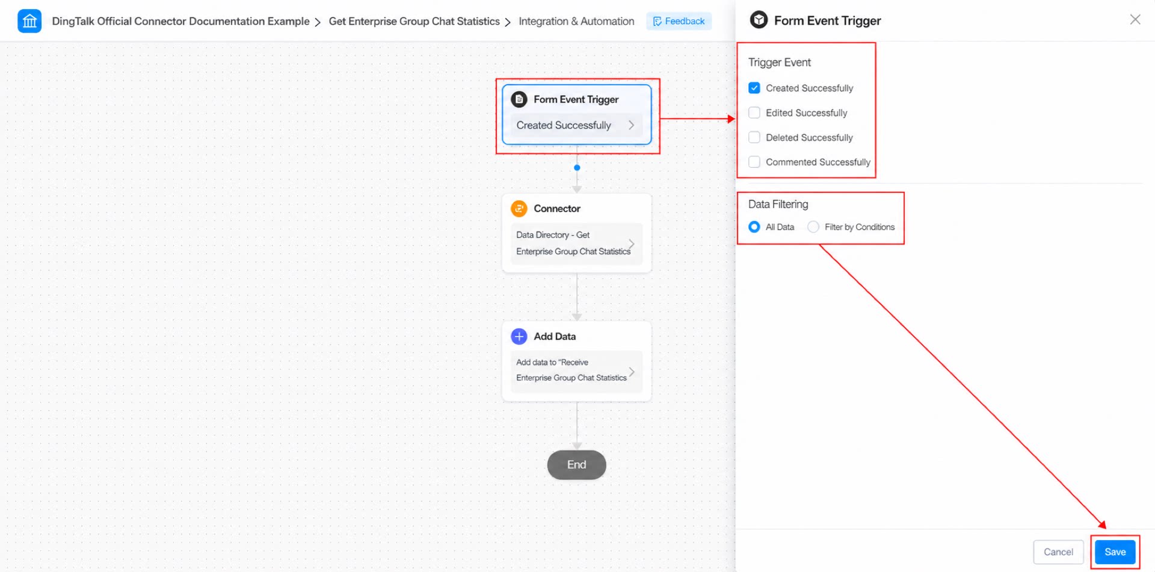Tick the Commented Successfully checkbox

pos(754,162)
